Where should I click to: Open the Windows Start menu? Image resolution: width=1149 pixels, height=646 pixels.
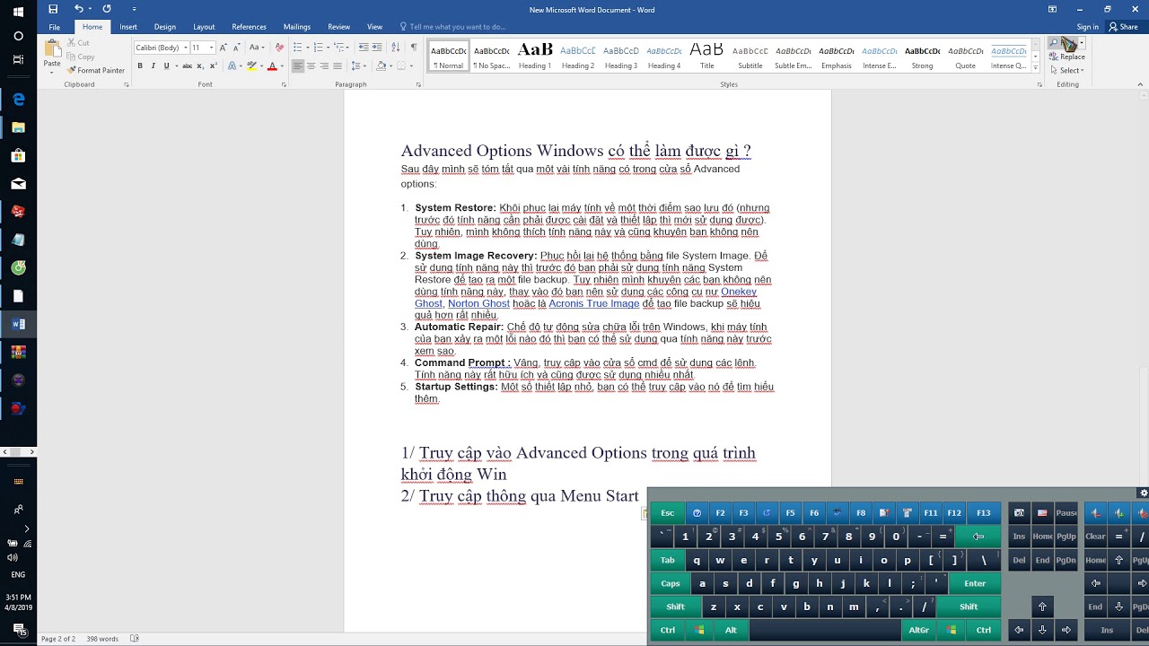(18, 12)
